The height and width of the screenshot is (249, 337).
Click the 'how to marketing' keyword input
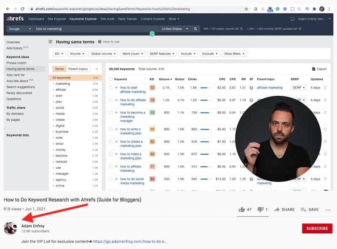(97, 29)
